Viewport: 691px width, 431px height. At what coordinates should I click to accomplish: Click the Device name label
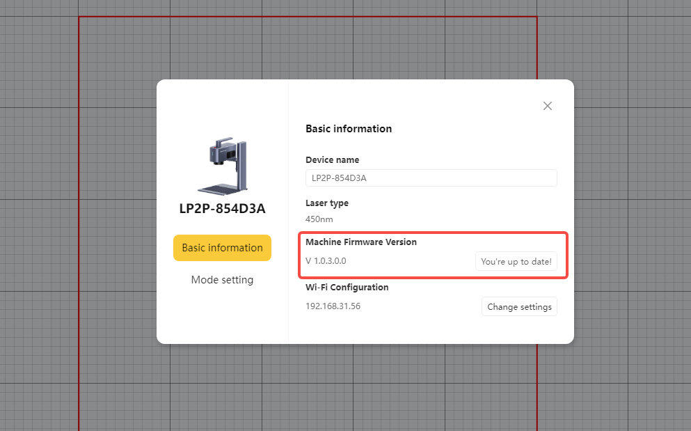tap(333, 159)
